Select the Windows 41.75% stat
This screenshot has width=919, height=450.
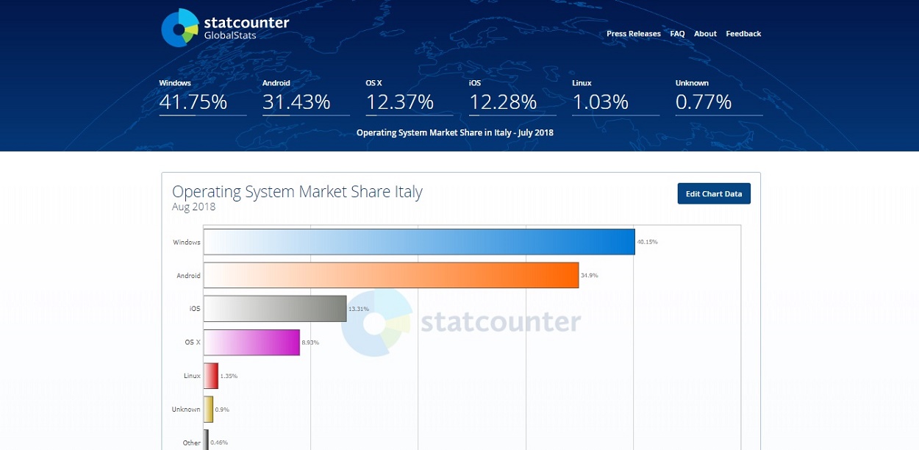coord(202,97)
